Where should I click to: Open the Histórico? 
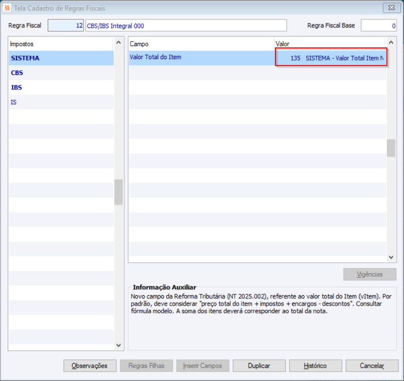316,366
